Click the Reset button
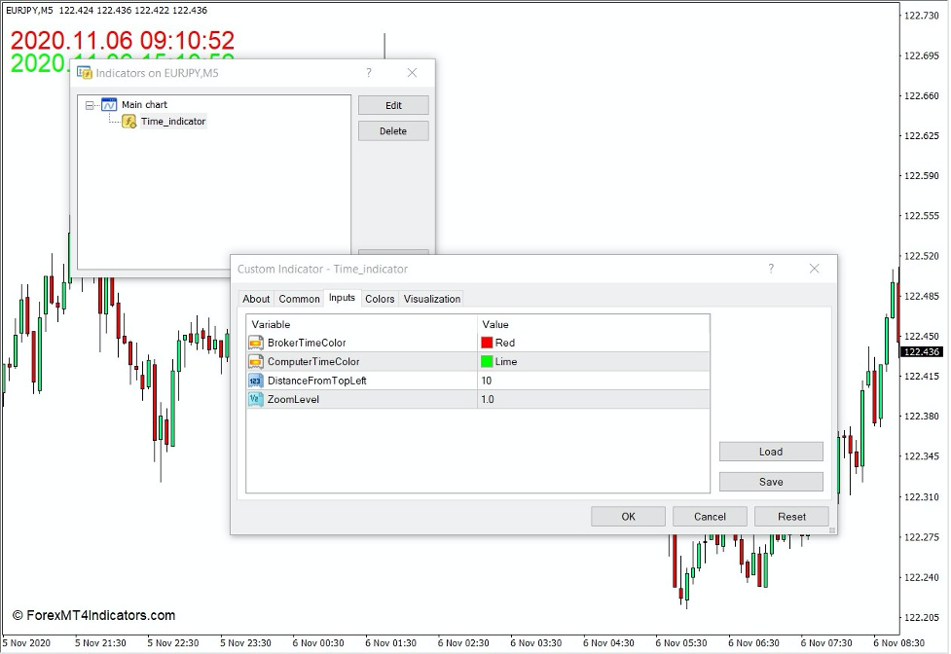Screen dimensions: 951x654 click(x=791, y=516)
